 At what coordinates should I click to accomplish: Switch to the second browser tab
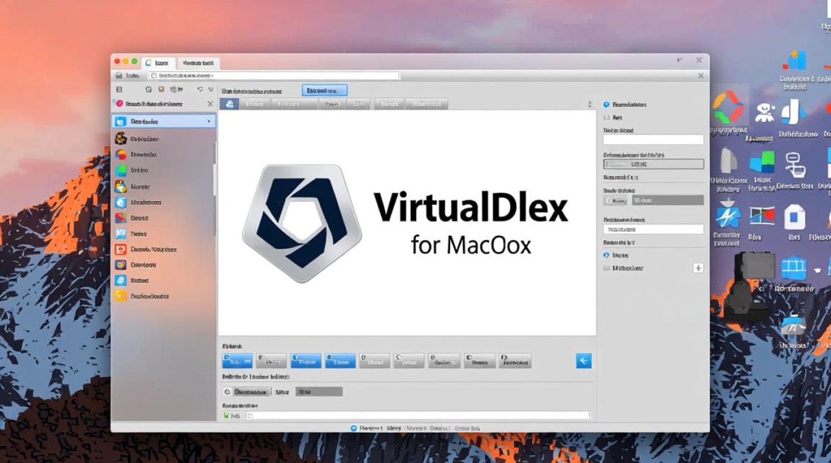click(x=199, y=62)
